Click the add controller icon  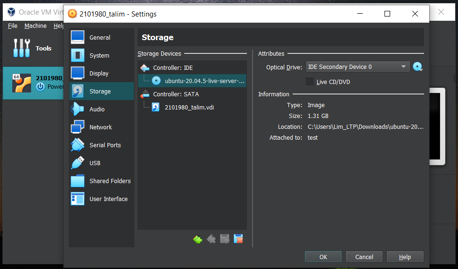(x=197, y=239)
